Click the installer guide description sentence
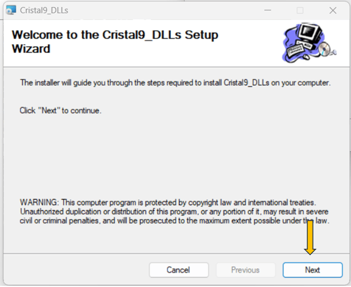Viewport: 351px width, 287px height. click(175, 82)
